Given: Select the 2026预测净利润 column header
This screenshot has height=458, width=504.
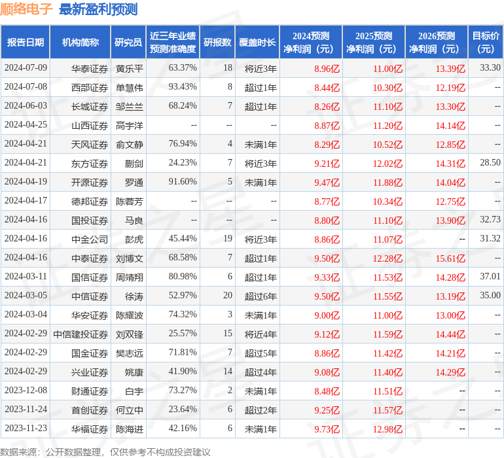Looking at the screenshot, I should tap(437, 42).
